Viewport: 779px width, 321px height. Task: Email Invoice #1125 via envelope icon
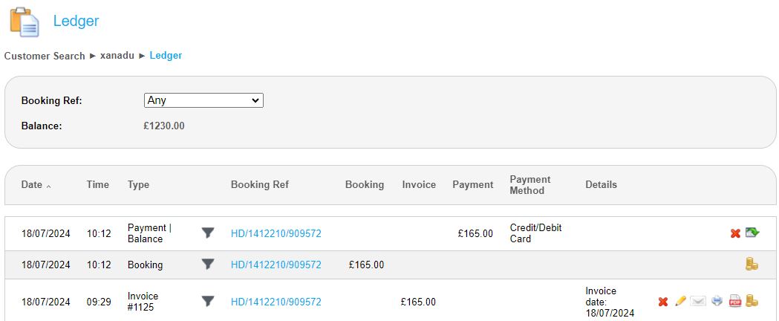tap(698, 301)
